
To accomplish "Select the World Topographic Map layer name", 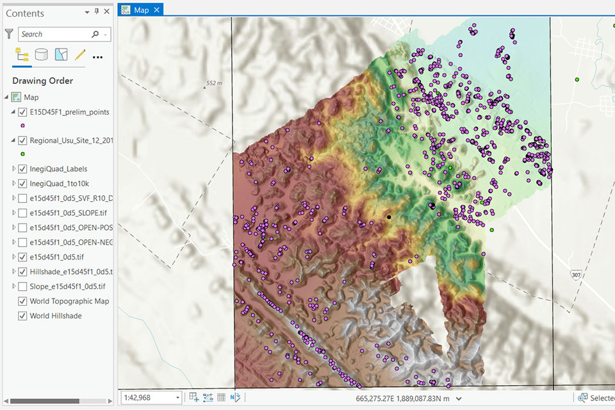I will tap(69, 301).
